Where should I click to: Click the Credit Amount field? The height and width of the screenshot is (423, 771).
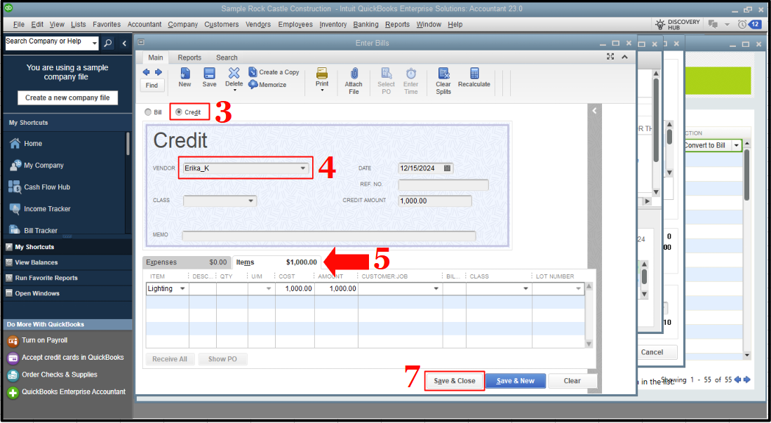coord(435,201)
